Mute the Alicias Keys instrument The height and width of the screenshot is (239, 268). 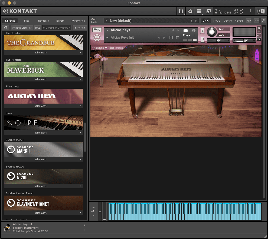[202, 39]
